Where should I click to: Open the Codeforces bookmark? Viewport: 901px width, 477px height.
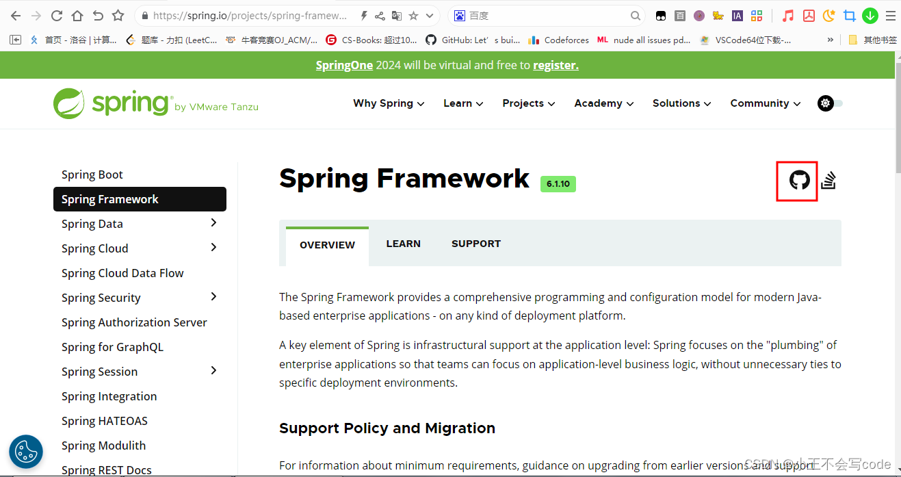point(559,40)
